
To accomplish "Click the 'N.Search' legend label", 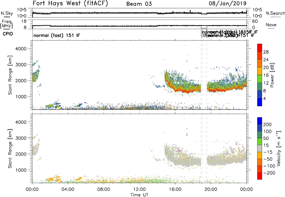I will click(x=275, y=13).
